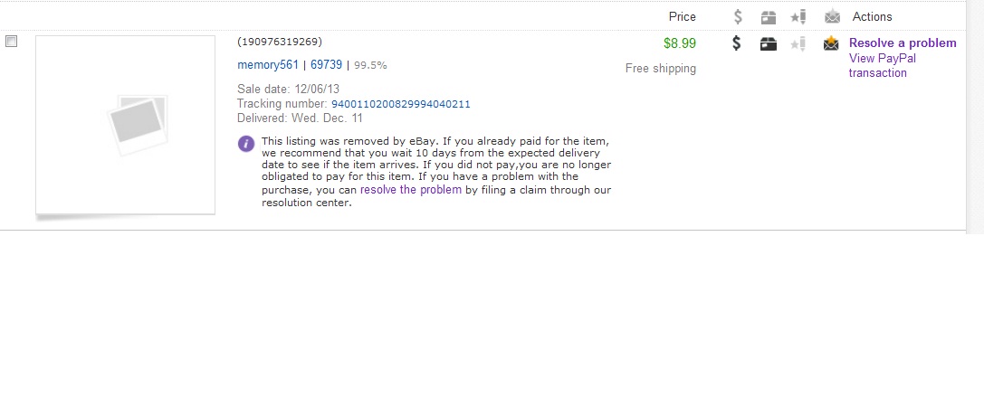This screenshot has width=984, height=416.
Task: Click the purple information icon beside removal notice
Action: coord(245,143)
